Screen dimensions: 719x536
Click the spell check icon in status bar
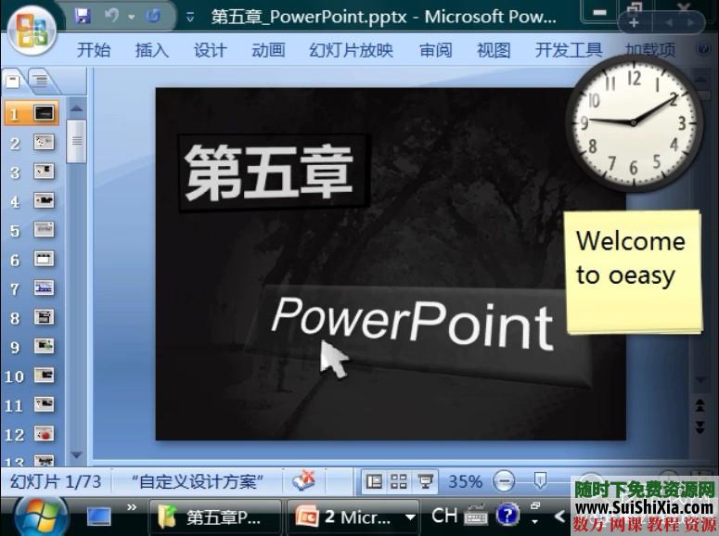click(304, 480)
